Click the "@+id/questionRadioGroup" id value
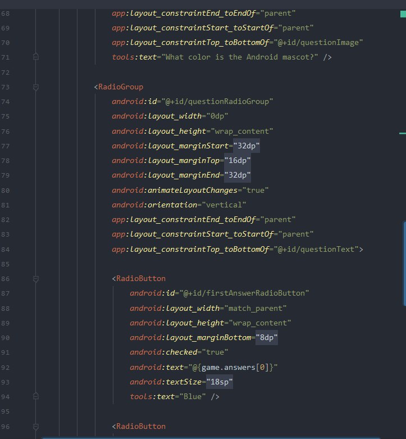406x439 pixels. (217, 101)
